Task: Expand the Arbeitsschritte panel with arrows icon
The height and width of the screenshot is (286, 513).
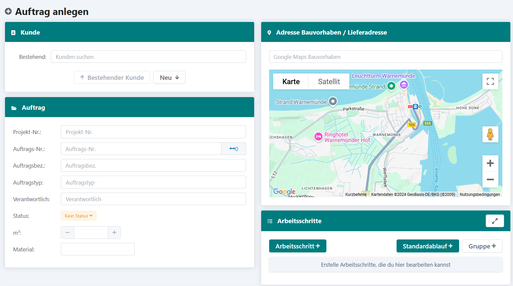Action: pos(495,221)
